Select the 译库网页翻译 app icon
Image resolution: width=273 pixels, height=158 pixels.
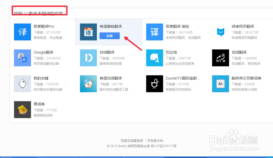click(221, 32)
